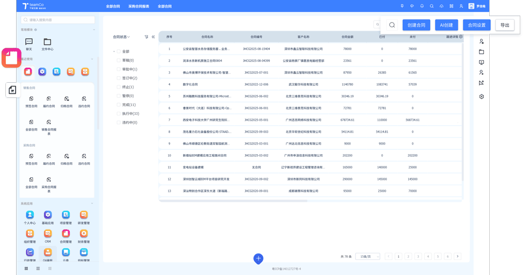Launch the 项目管理 app icon
The width and height of the screenshot is (523, 275).
[65, 215]
